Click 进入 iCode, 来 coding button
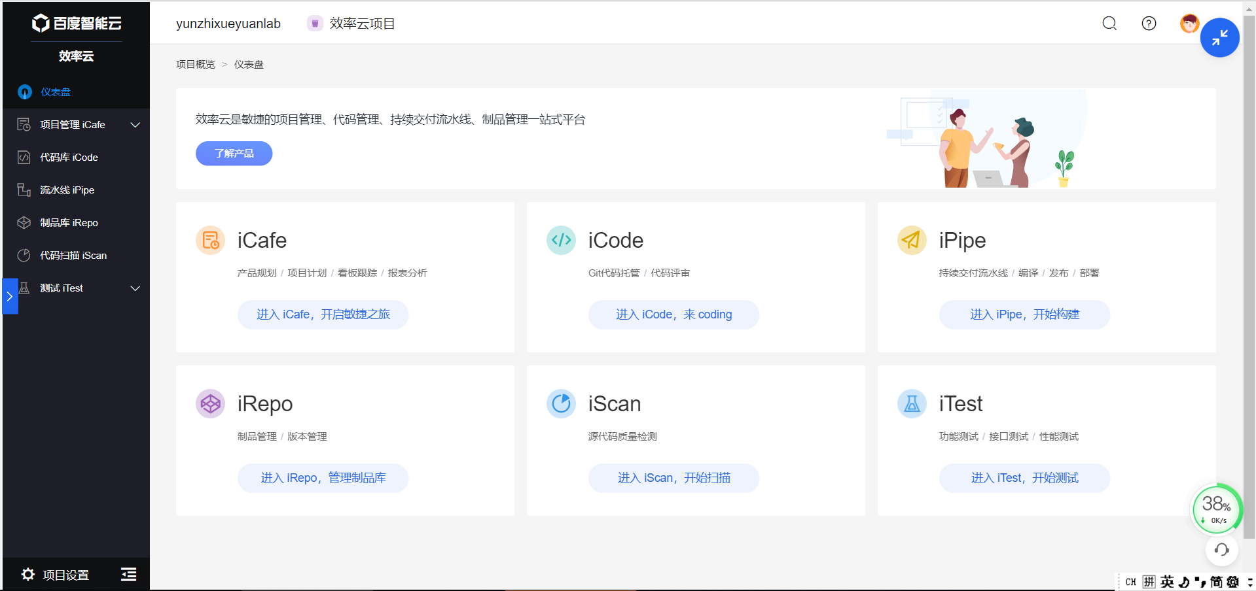 coord(673,314)
